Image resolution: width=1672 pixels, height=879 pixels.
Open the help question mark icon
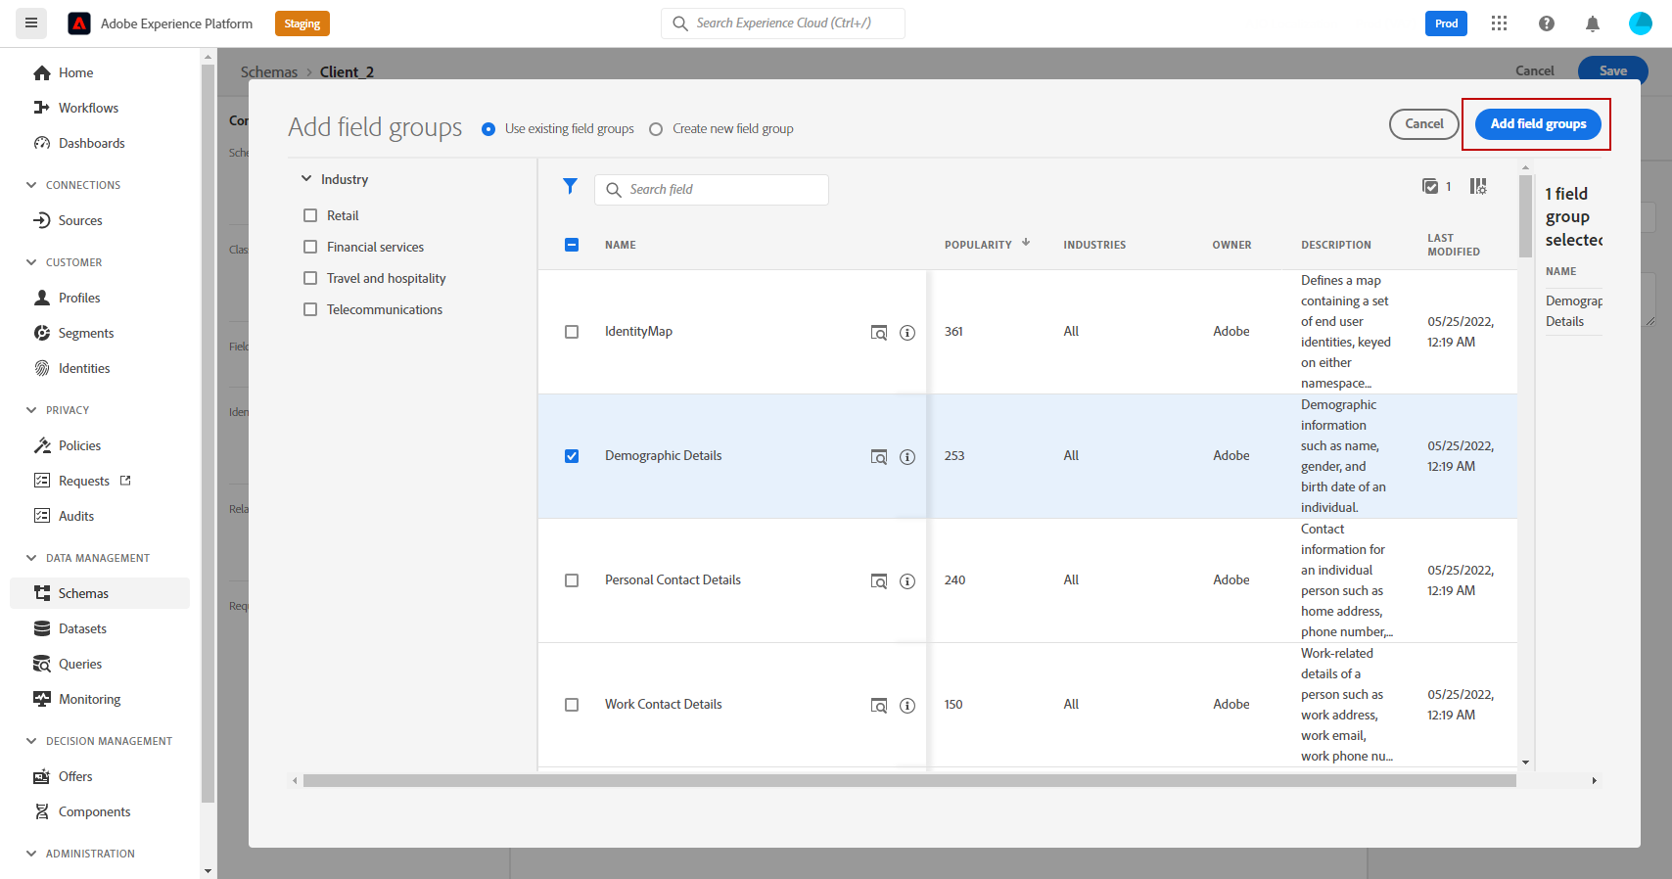1547,23
